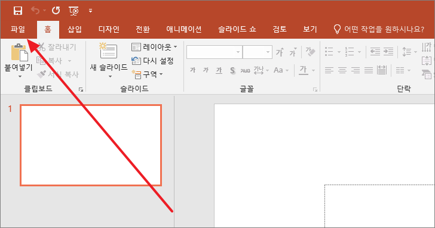Click the Save icon in quick access toolbar
Image resolution: width=435 pixels, height=228 pixels.
[x=18, y=11]
